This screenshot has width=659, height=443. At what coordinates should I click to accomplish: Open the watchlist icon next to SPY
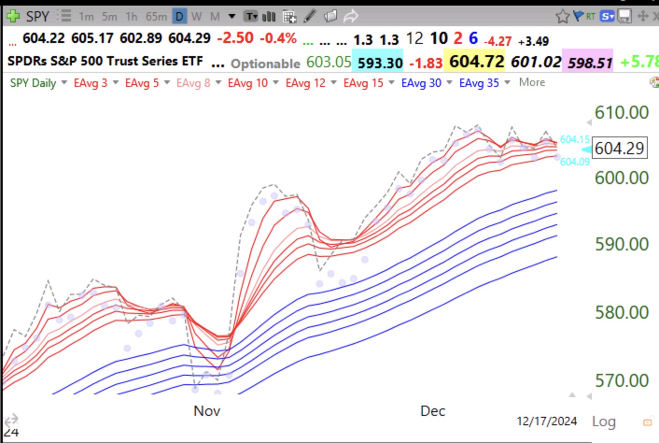click(x=64, y=15)
